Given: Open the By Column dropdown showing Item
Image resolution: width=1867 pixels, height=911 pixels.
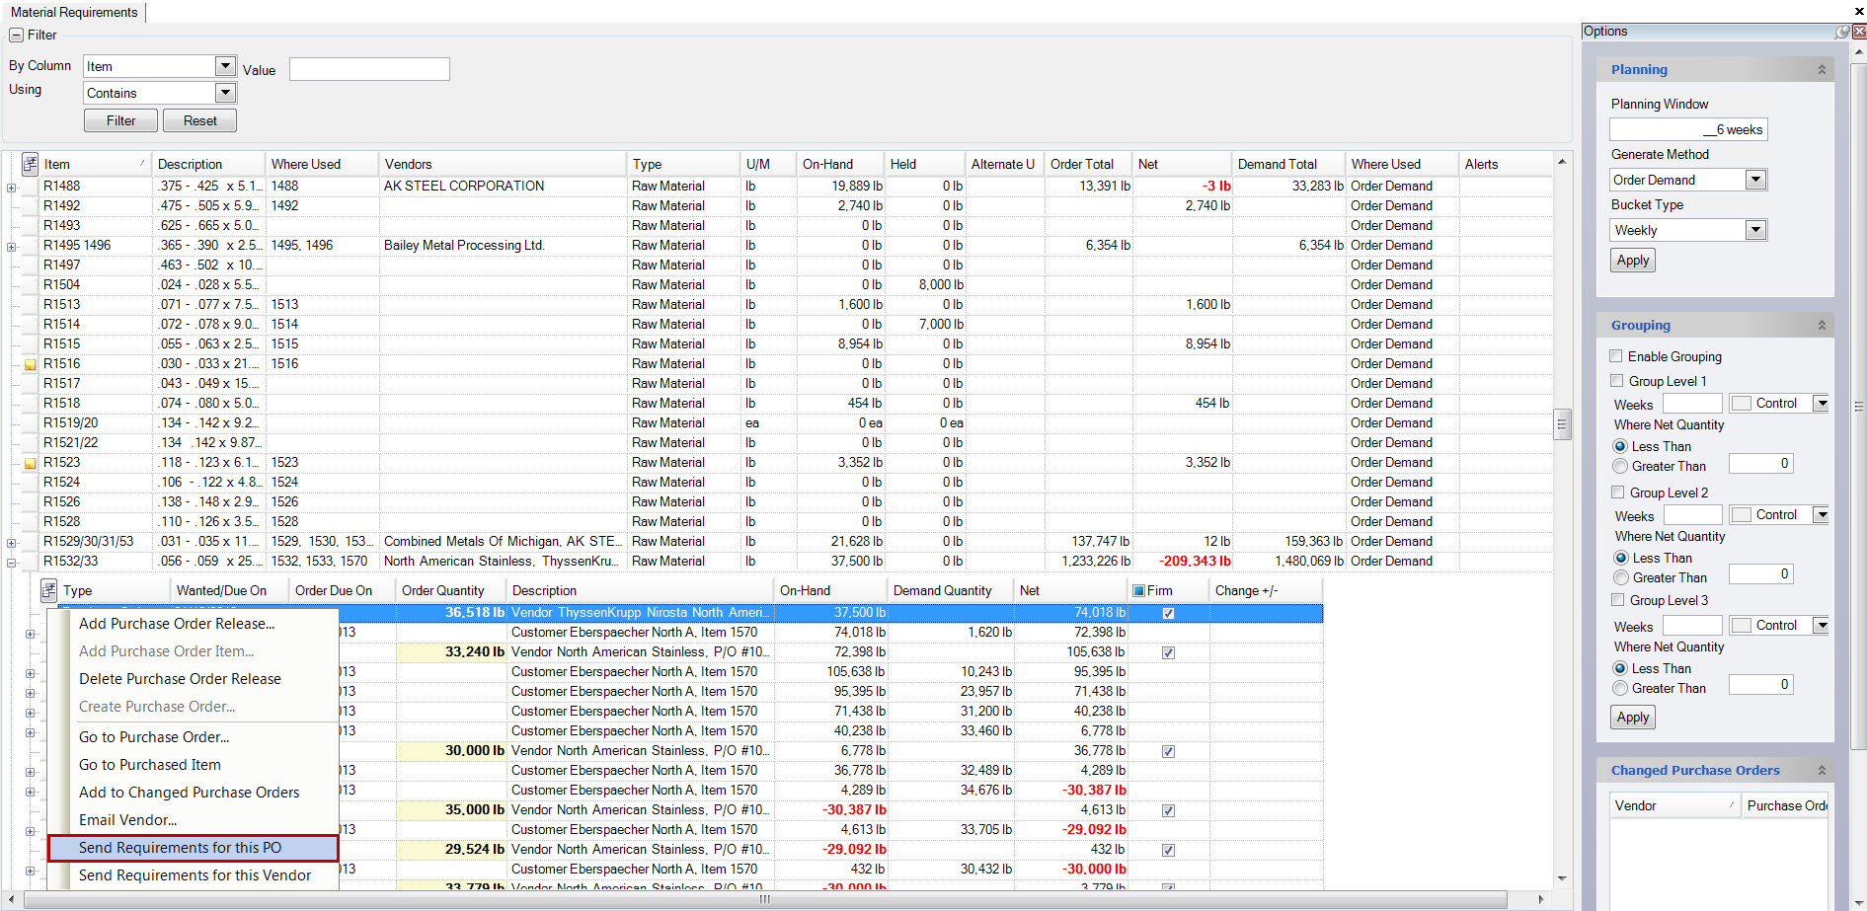Looking at the screenshot, I should 226,66.
